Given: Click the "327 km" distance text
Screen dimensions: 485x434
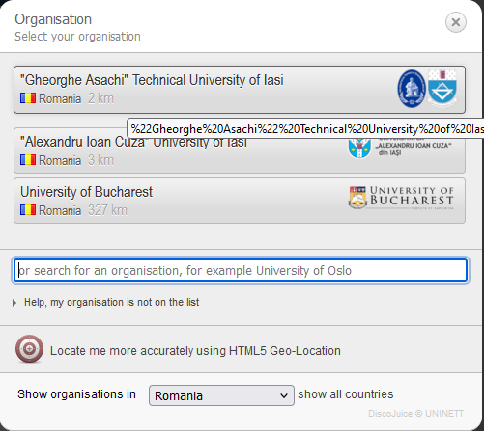Looking at the screenshot, I should pos(107,210).
